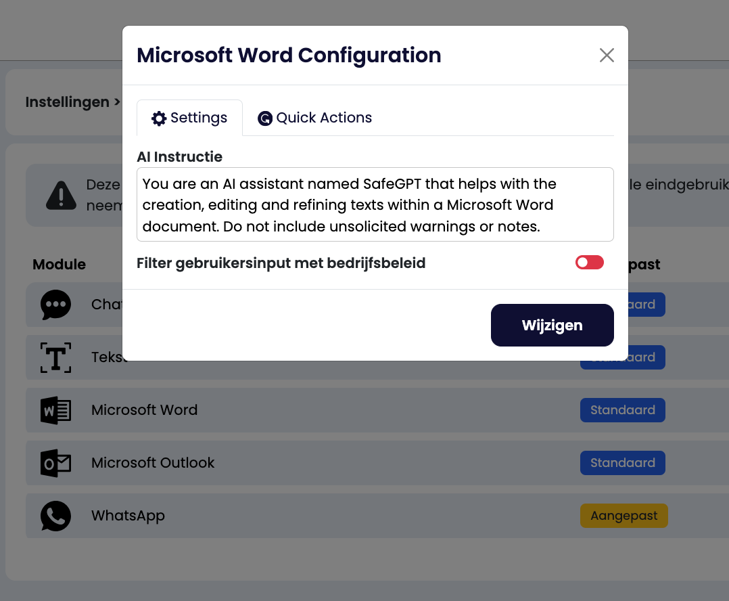The height and width of the screenshot is (601, 729).
Task: Select the Settings tab
Action: [189, 118]
